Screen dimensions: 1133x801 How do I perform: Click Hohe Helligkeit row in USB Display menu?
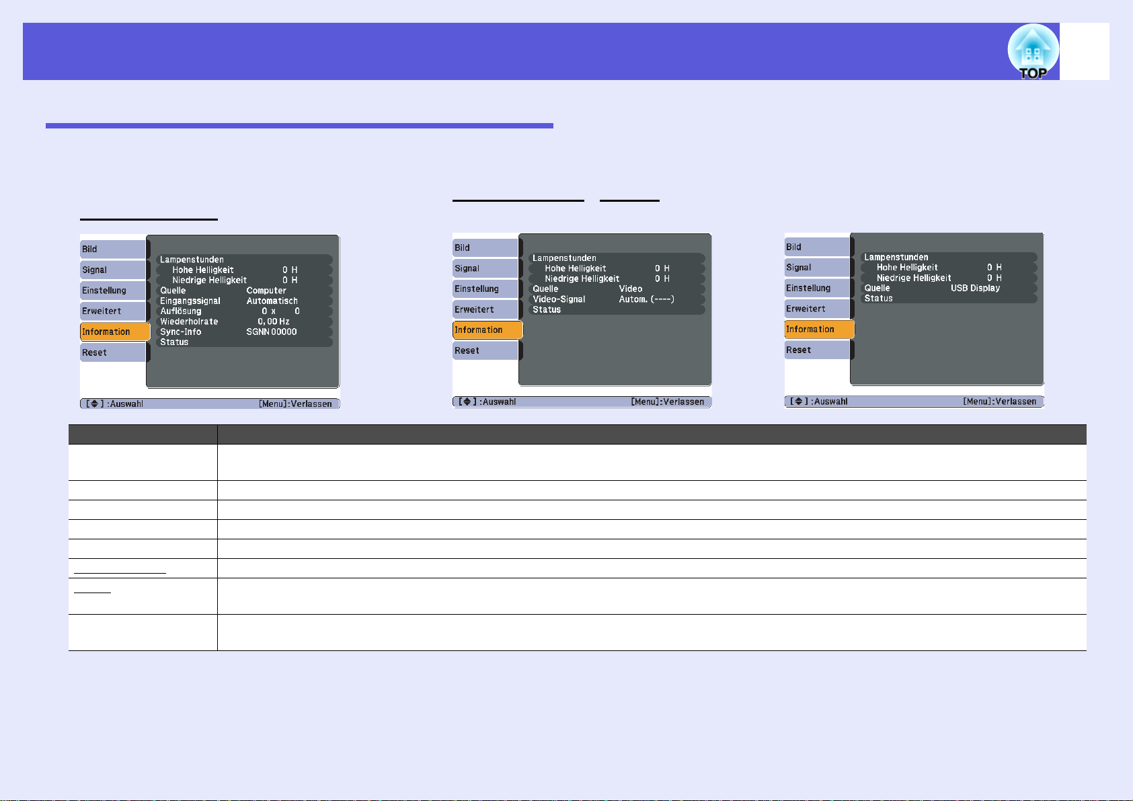(x=949, y=267)
